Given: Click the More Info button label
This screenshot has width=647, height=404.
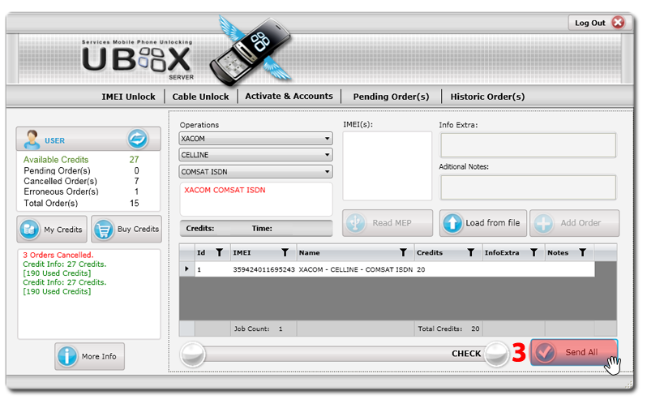Looking at the screenshot, I should pyautogui.click(x=99, y=356).
